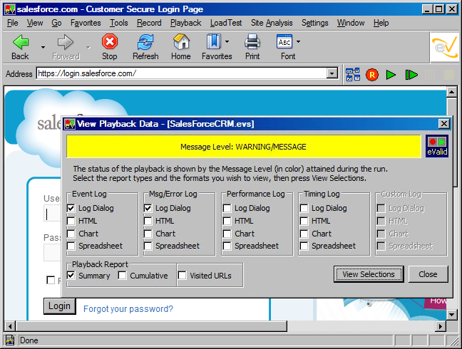
Task: Click the Login button on page
Action: pos(59,306)
